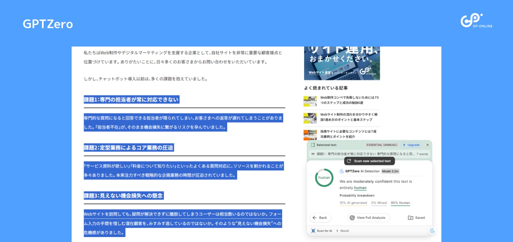
Task: Click the heading 課題2:定型業務によるコア業務の圧迫
Action: pos(129,148)
